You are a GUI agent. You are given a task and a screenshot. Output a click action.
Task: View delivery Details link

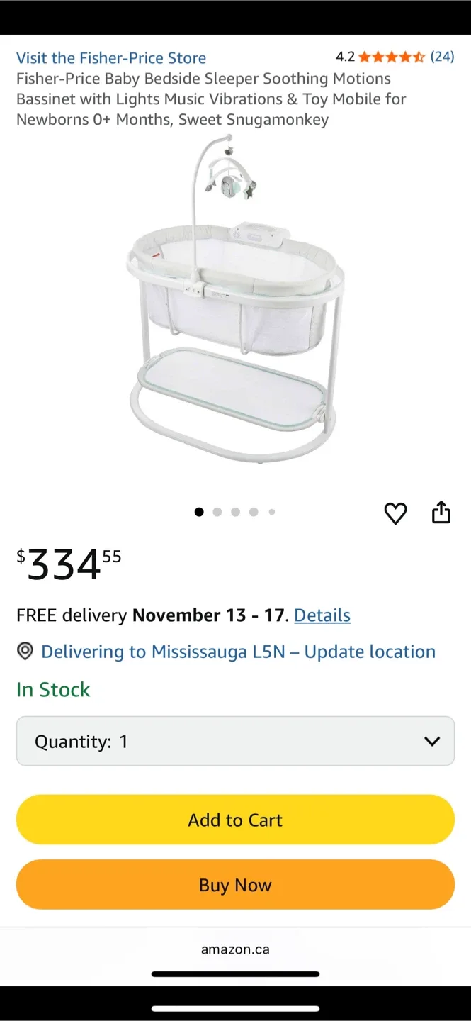322,615
